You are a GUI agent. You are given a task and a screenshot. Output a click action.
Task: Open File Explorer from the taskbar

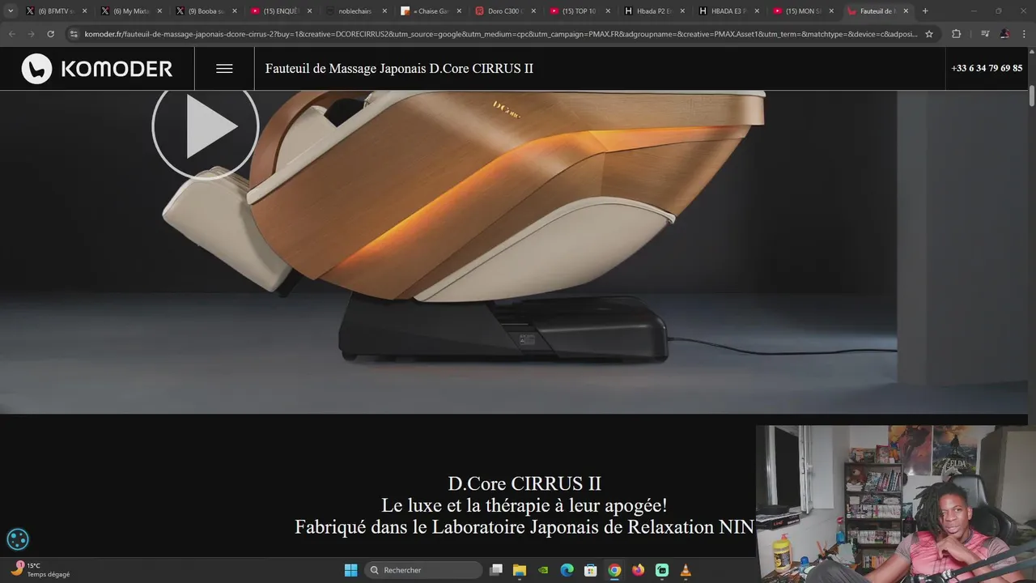click(520, 570)
